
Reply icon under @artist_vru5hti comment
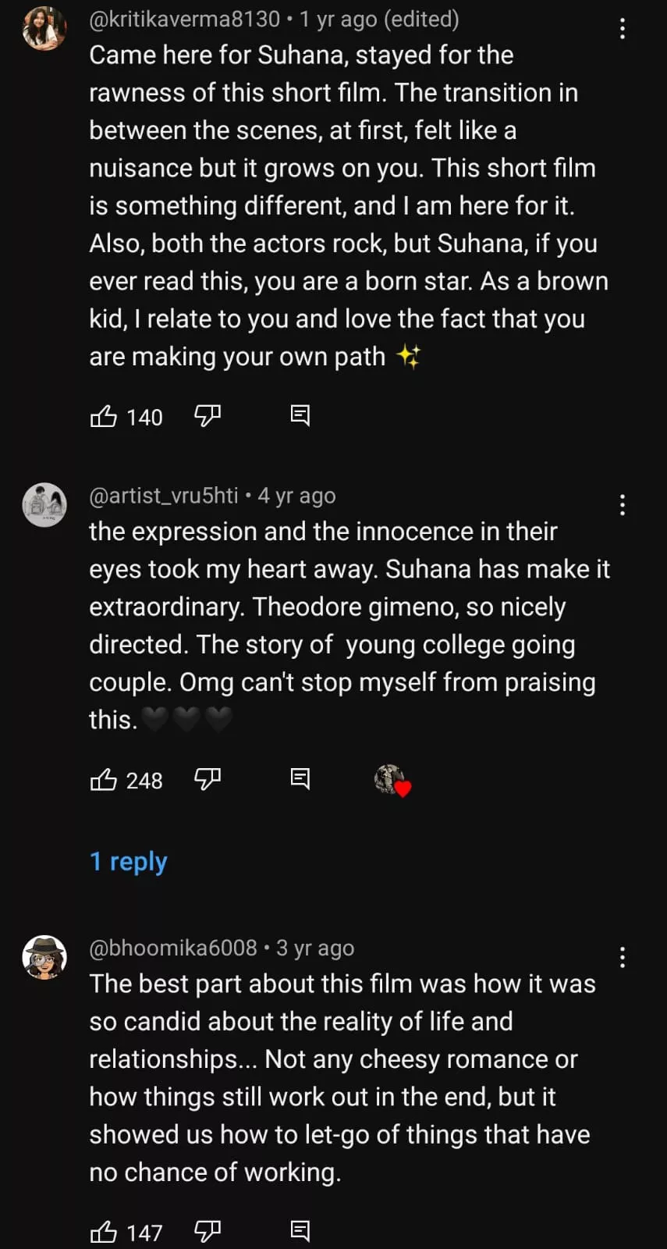tap(300, 778)
